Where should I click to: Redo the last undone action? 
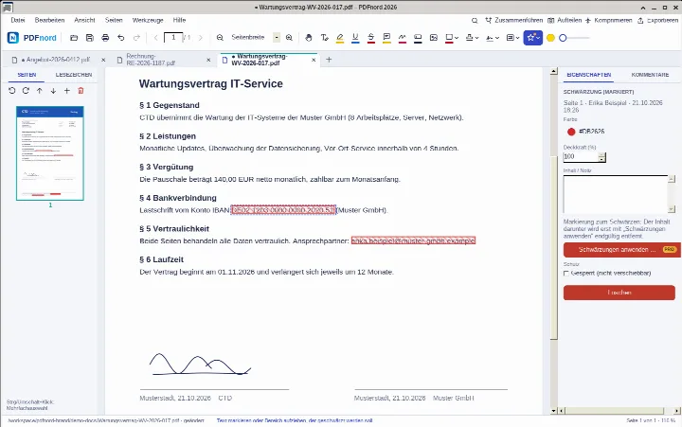136,38
